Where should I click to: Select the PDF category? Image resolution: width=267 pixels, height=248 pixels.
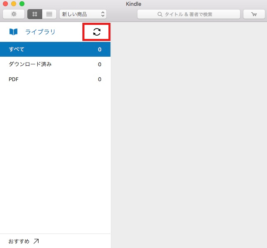[x=55, y=79]
